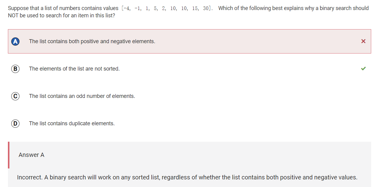Click the 'Answer A' feedback heading
Viewport: 380px width, 187px height.
click(x=32, y=155)
